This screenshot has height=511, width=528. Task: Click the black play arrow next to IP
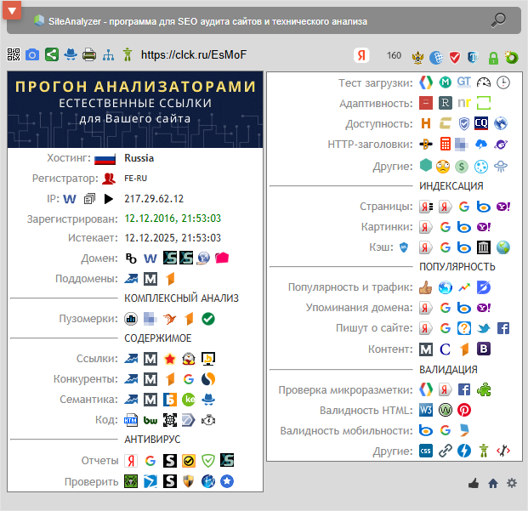109,199
